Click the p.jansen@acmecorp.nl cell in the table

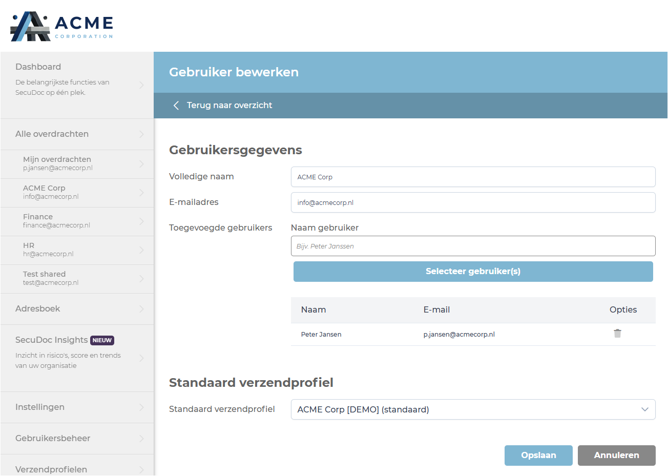point(459,335)
